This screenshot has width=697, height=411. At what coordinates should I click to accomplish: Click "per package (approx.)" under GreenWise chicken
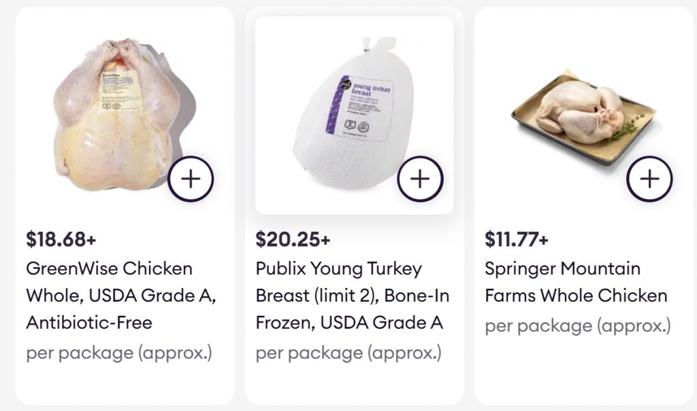tap(119, 353)
